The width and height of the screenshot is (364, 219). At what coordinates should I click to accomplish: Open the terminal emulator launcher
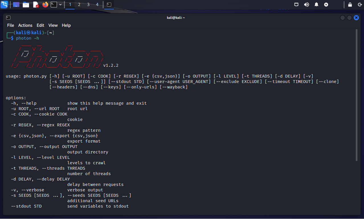54,5
